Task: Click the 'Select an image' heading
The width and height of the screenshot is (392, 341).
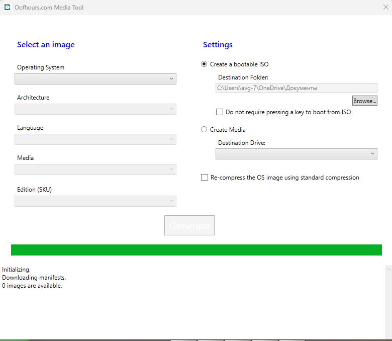Action: [x=46, y=45]
